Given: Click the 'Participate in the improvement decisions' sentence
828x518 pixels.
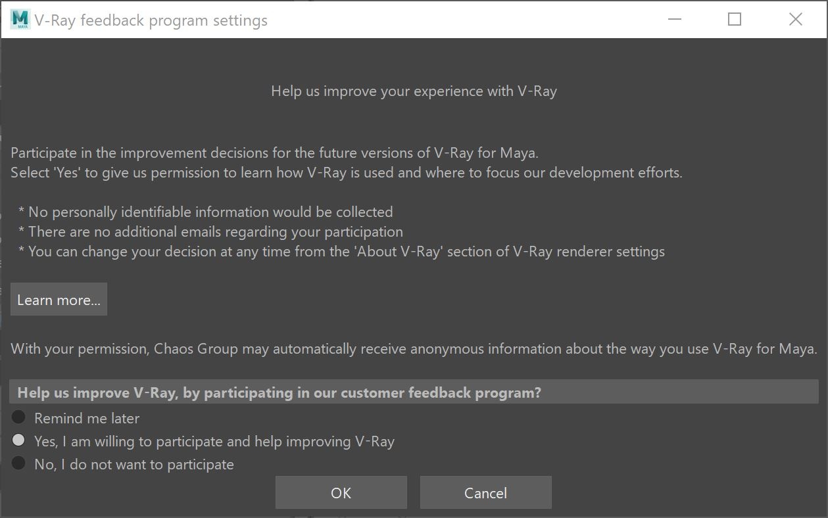Looking at the screenshot, I should (274, 153).
